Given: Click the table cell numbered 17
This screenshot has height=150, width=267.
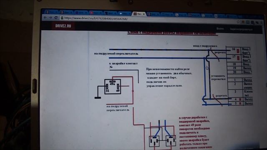Looking at the screenshot, I should click(x=234, y=57).
